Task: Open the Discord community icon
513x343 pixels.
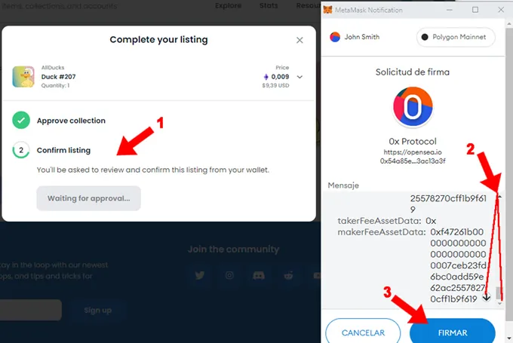Action: pos(259,276)
